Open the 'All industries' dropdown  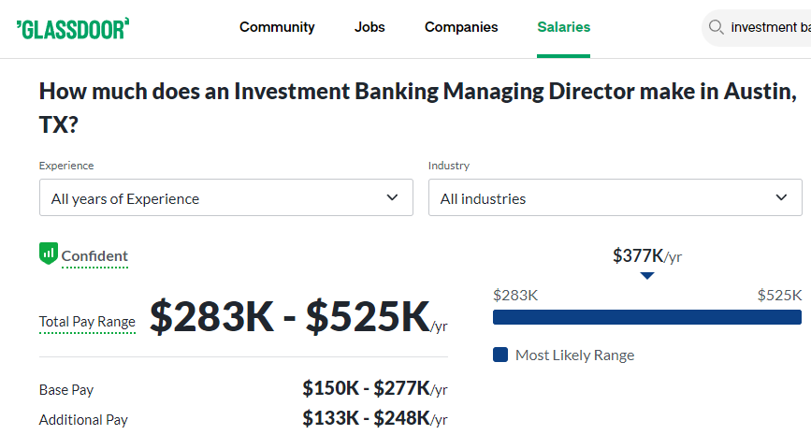[x=615, y=197]
